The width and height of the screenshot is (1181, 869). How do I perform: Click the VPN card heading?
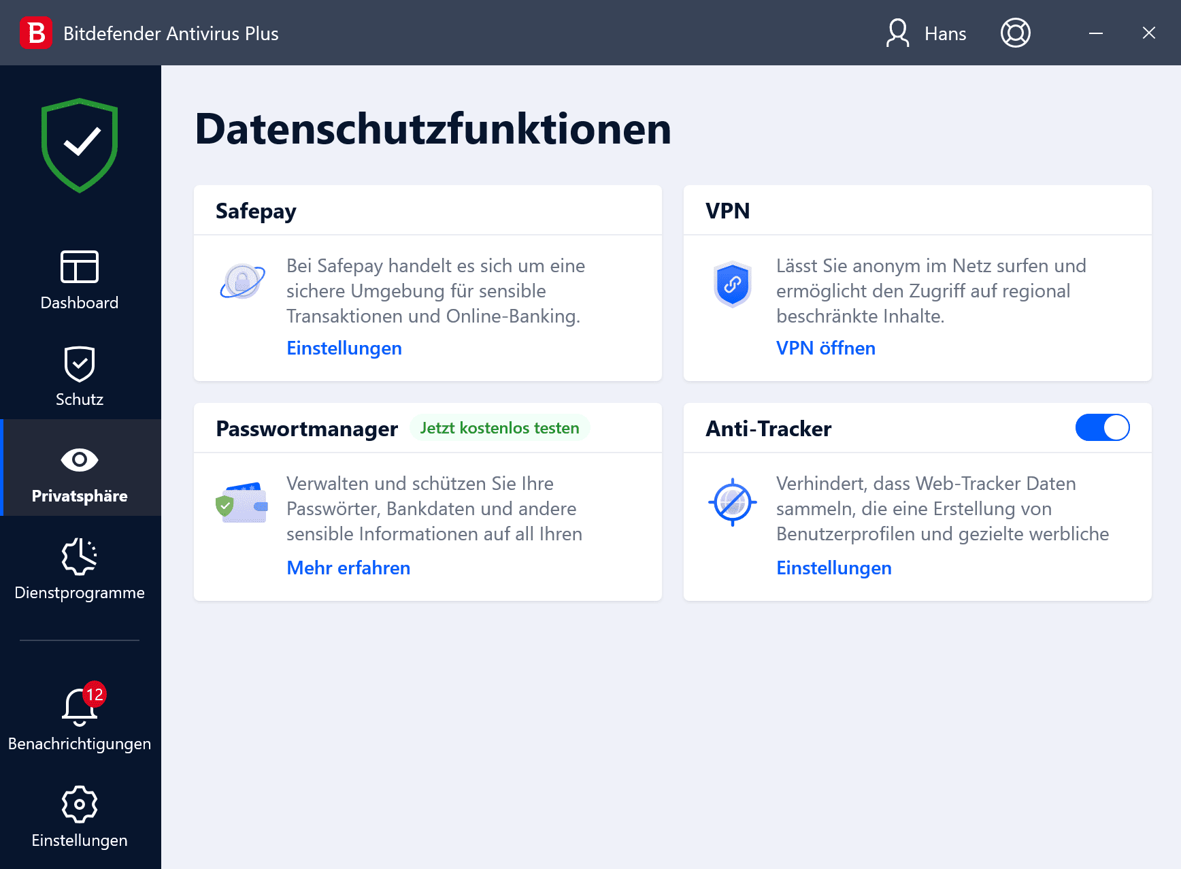click(727, 211)
